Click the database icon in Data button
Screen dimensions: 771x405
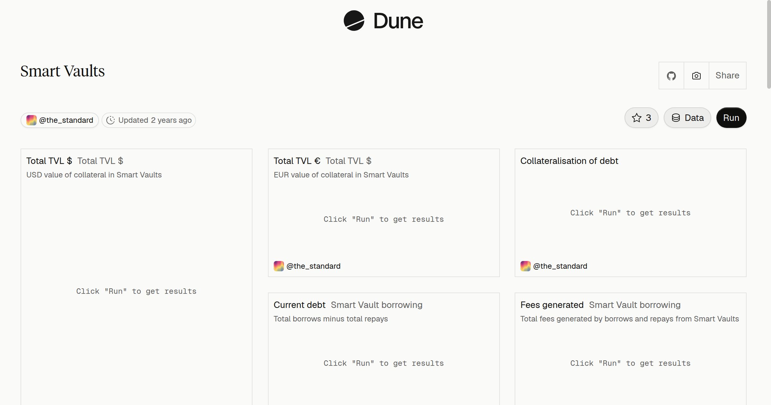click(676, 118)
